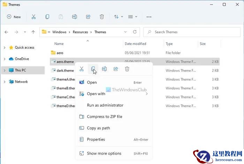
Task: Expand the Open with submenu arrow
Action: 147,94
